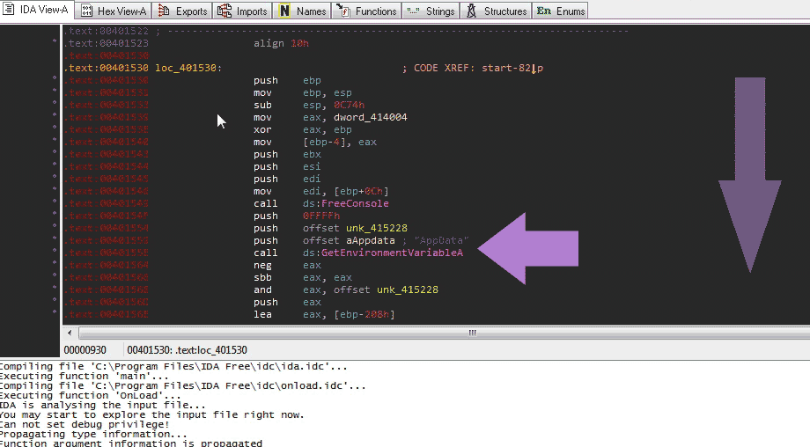Jump to the FreeConsole import reference

pos(355,203)
